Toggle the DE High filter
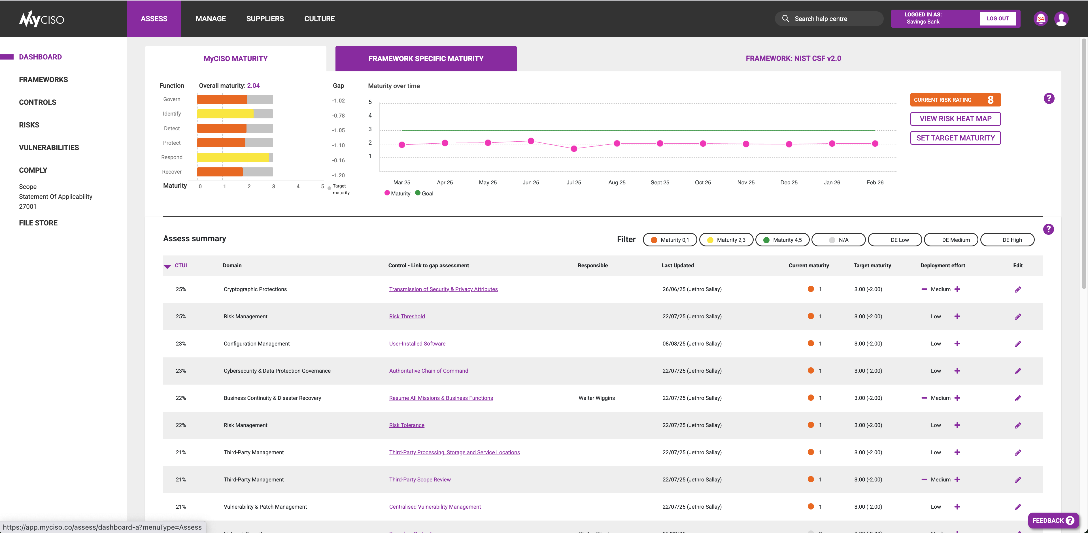The image size is (1088, 533). click(1007, 240)
